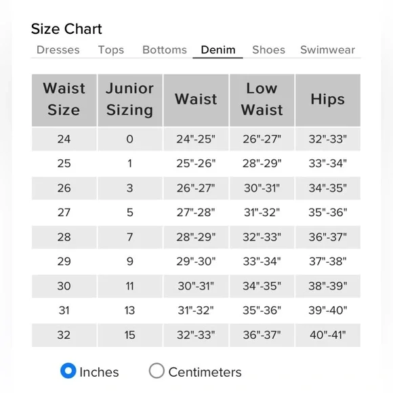Screen dimensions: 393x393
Task: Click the Inches label text
Action: [x=99, y=372]
